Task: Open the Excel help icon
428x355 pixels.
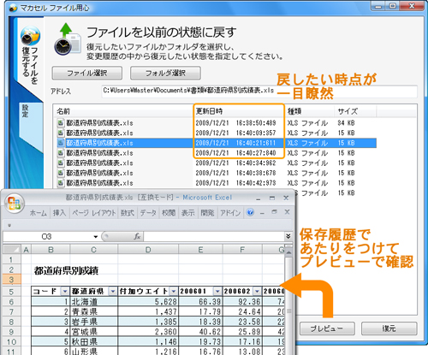Action: click(250, 212)
